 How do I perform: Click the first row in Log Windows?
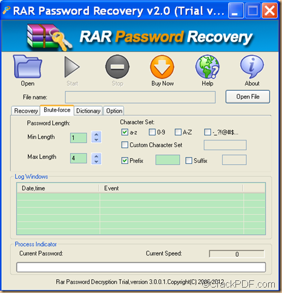[141, 197]
